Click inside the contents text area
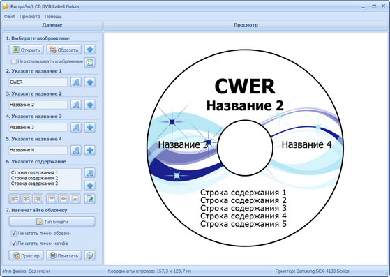Image resolution: width=390 pixels, height=277 pixels. pos(45,179)
